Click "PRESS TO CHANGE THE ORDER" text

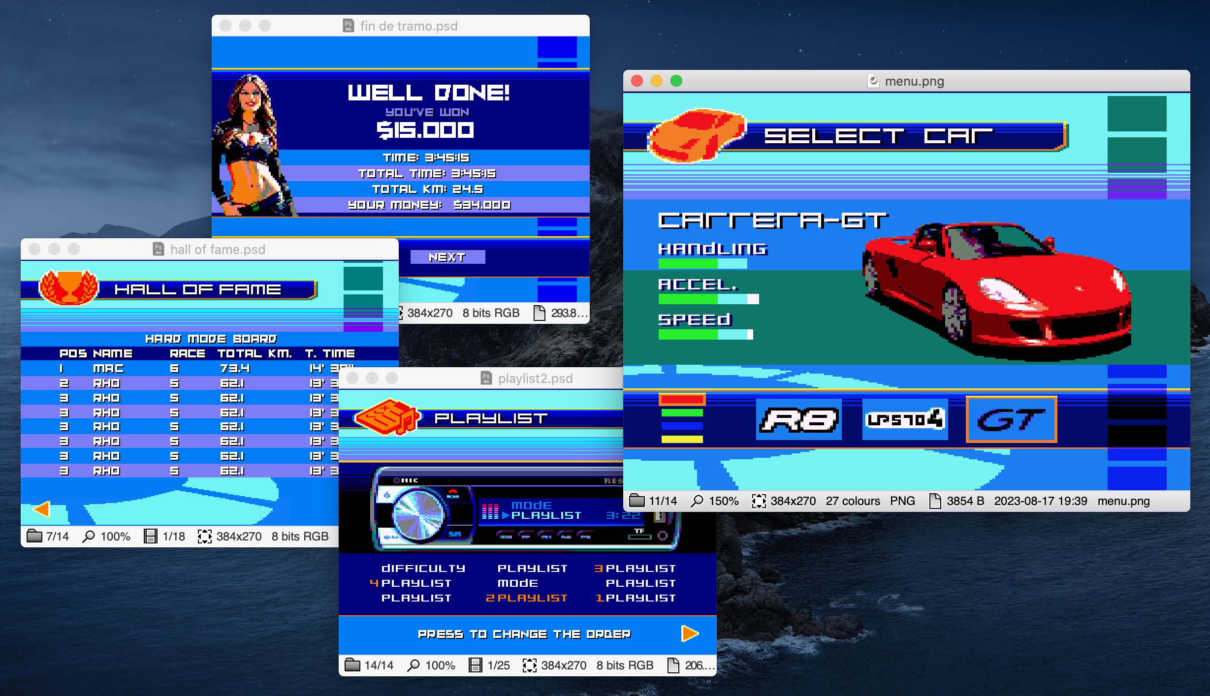[x=524, y=634]
